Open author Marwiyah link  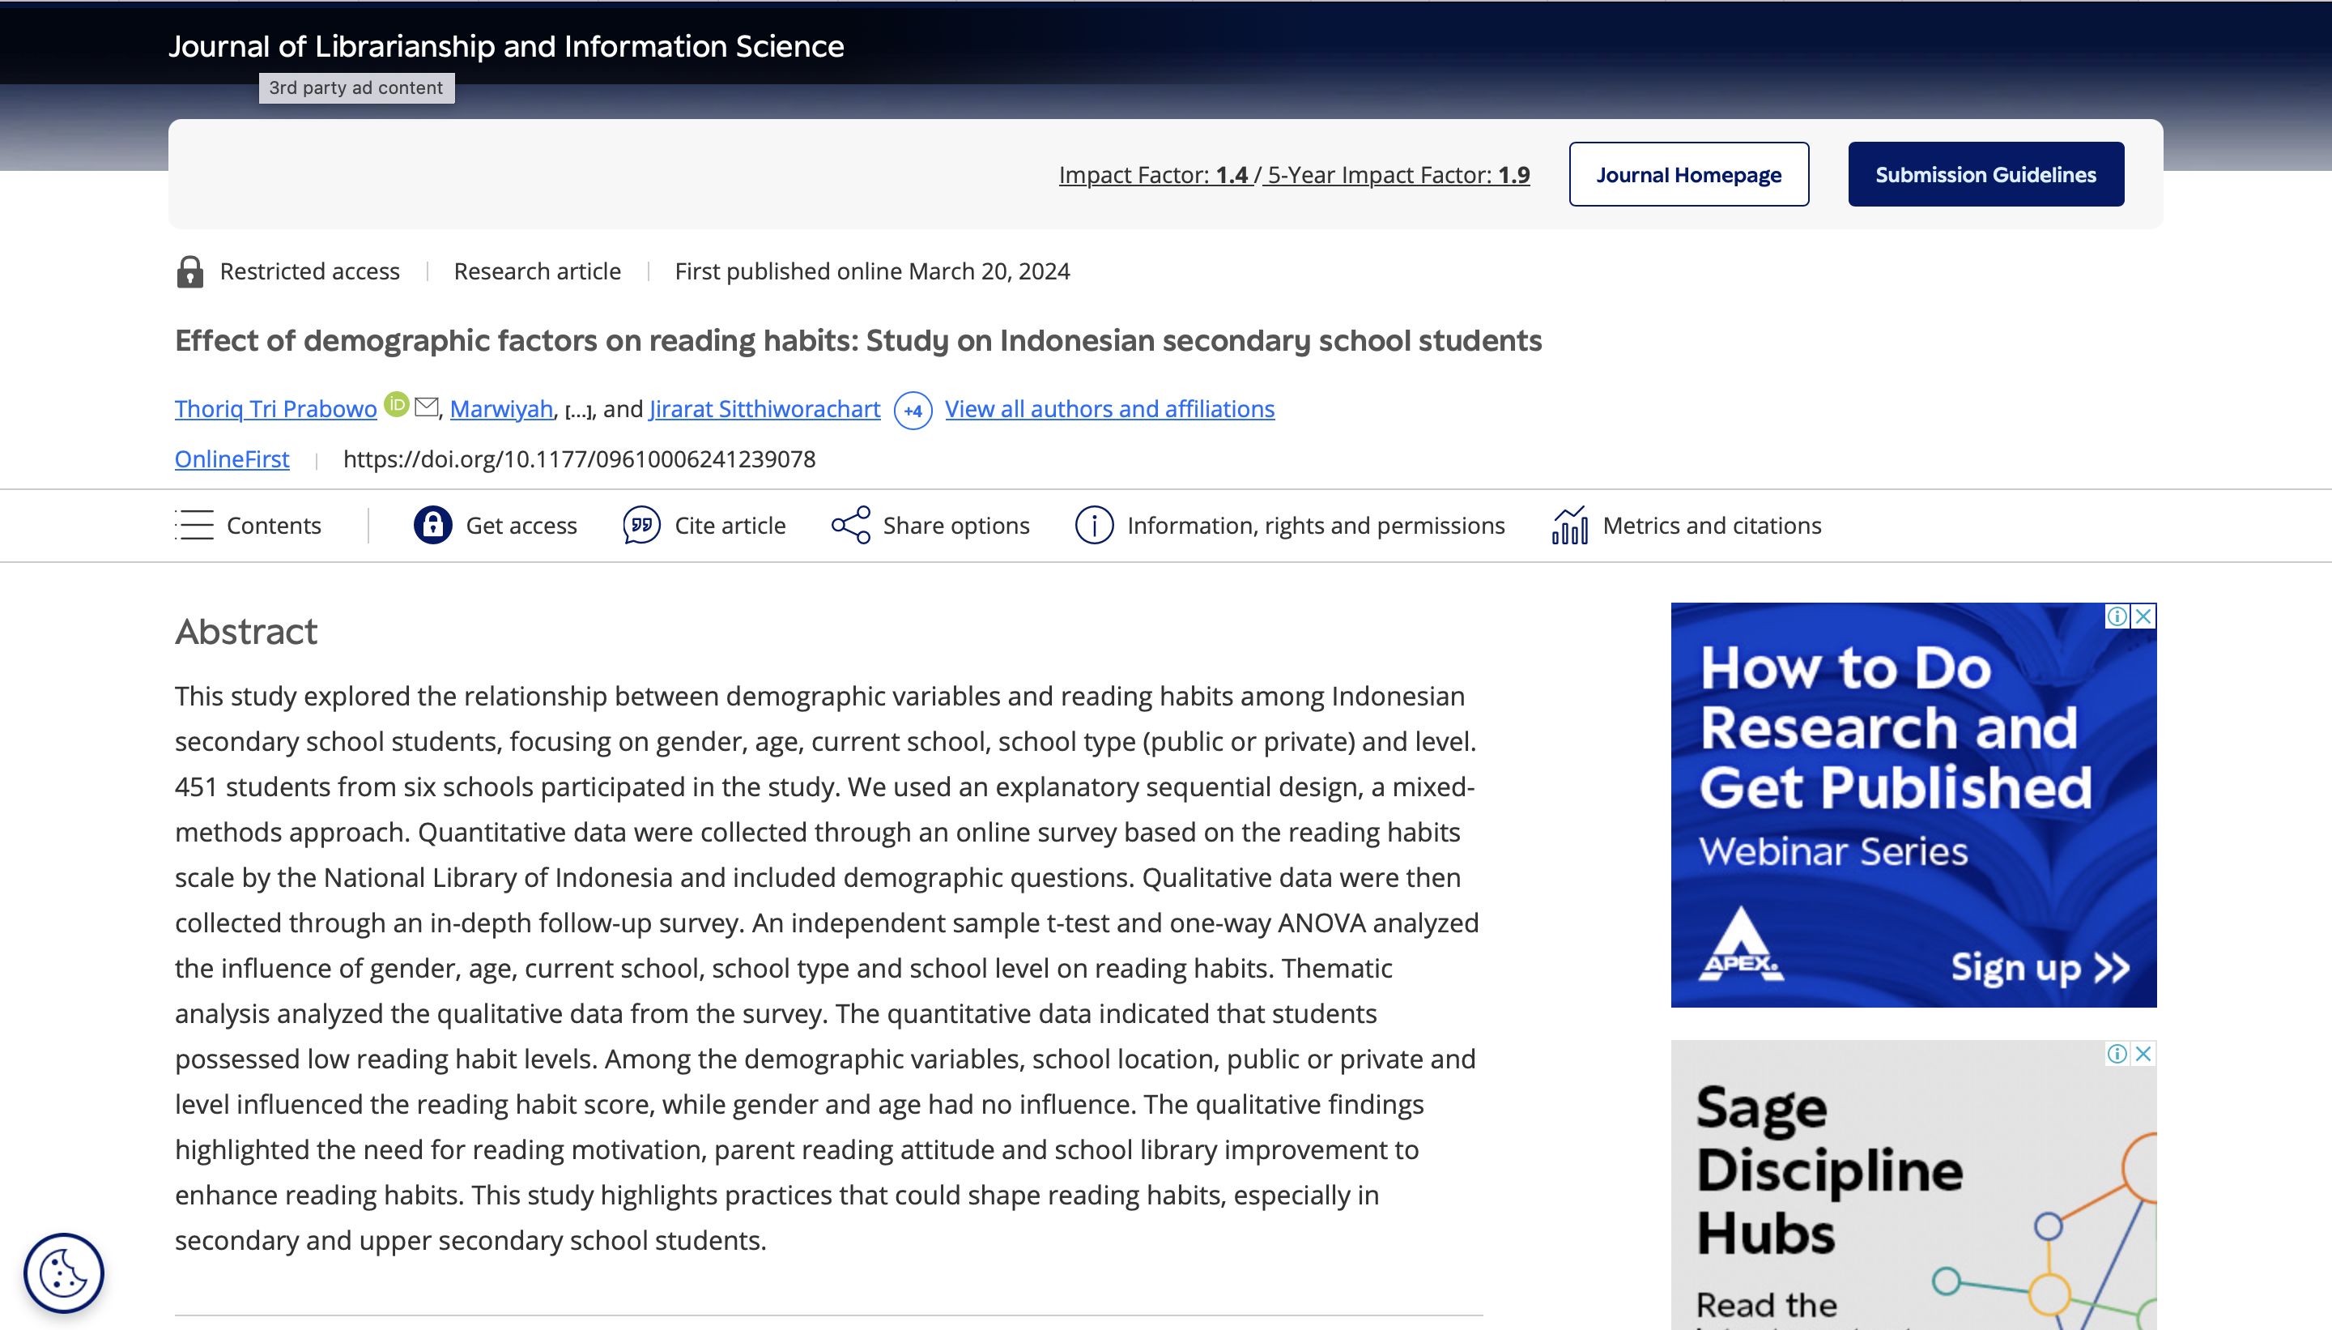[501, 409]
